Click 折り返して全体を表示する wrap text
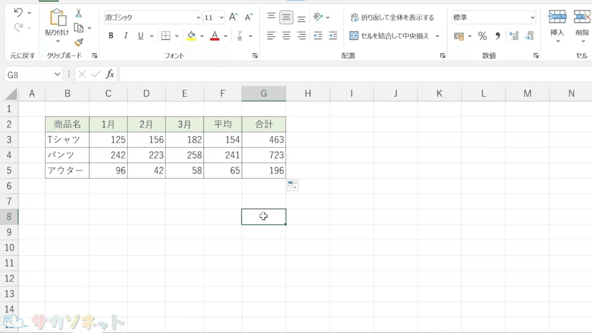 click(393, 17)
